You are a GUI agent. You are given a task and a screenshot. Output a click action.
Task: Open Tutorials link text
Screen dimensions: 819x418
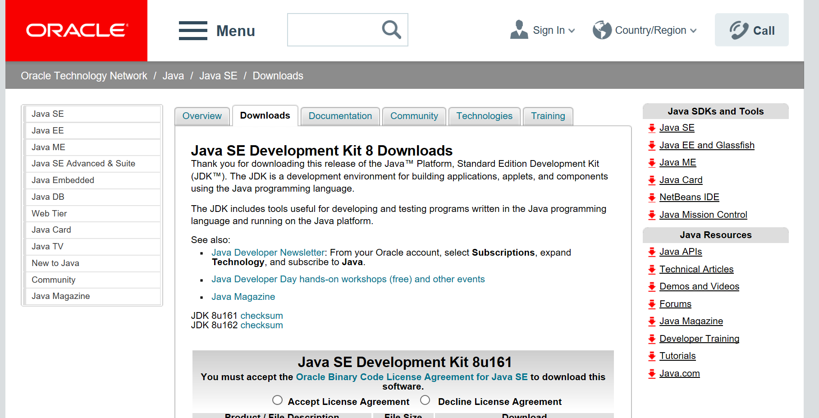(x=677, y=356)
